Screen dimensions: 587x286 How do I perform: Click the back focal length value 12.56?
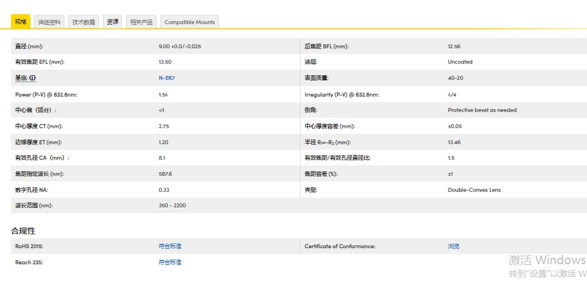454,47
